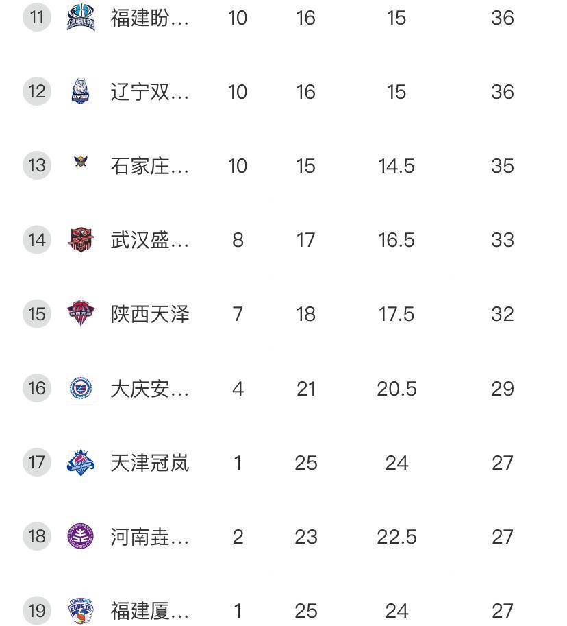
Task: Click the Henan team logo in row 18
Action: (81, 537)
